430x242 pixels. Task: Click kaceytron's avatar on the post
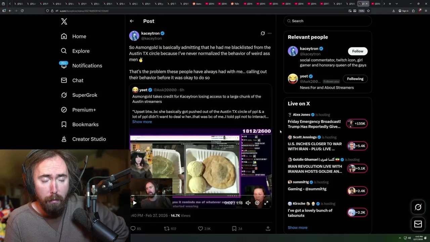[x=134, y=36]
